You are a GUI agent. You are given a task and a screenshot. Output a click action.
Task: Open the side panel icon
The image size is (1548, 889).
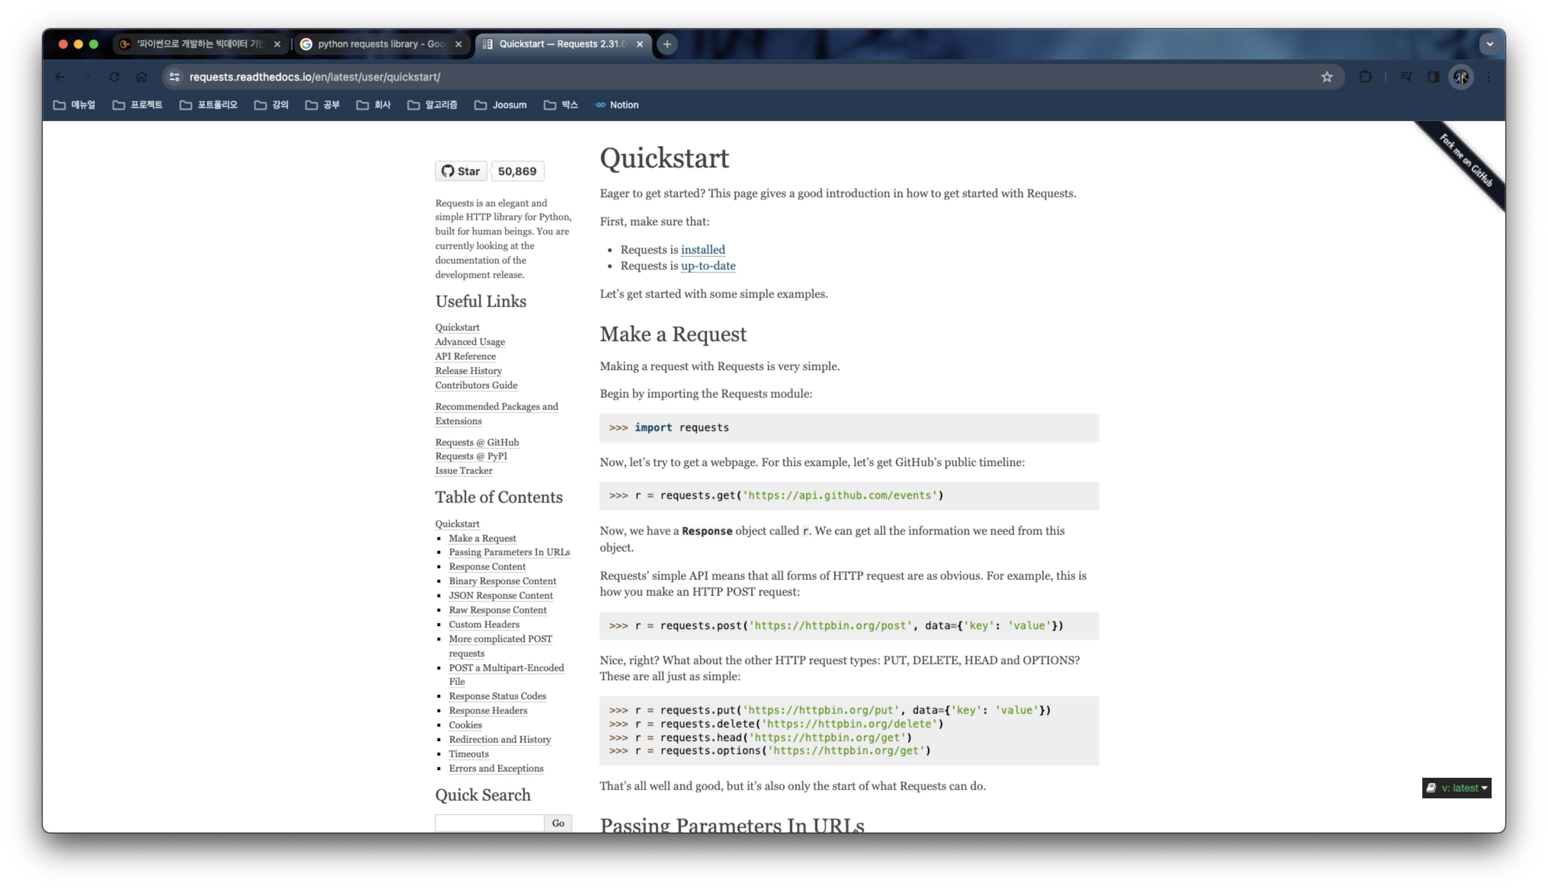tap(1433, 77)
